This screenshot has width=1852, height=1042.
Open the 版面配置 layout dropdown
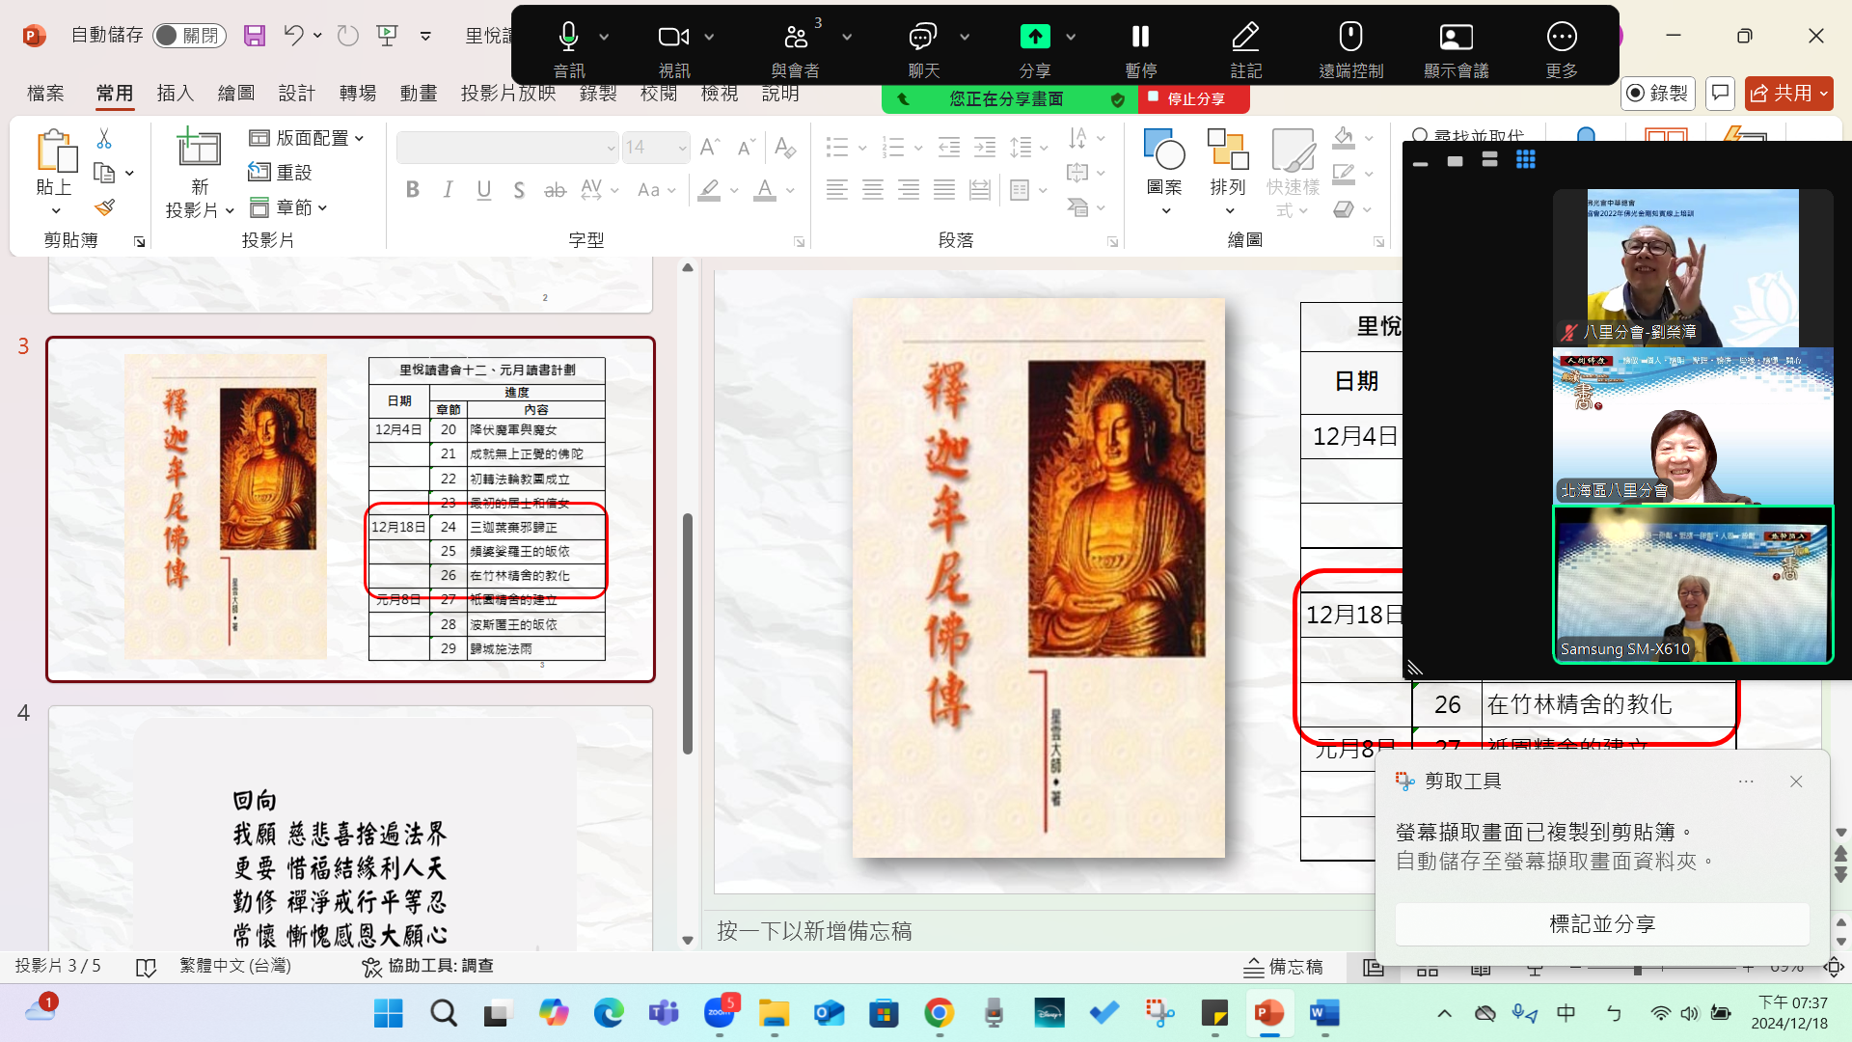308,138
